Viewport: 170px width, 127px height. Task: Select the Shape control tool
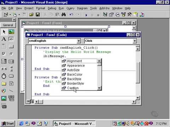[4, 91]
